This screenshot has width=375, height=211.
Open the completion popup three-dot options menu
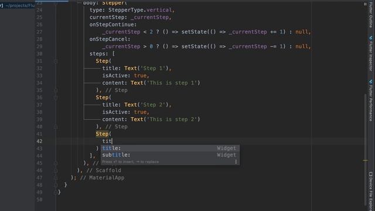(x=236, y=162)
